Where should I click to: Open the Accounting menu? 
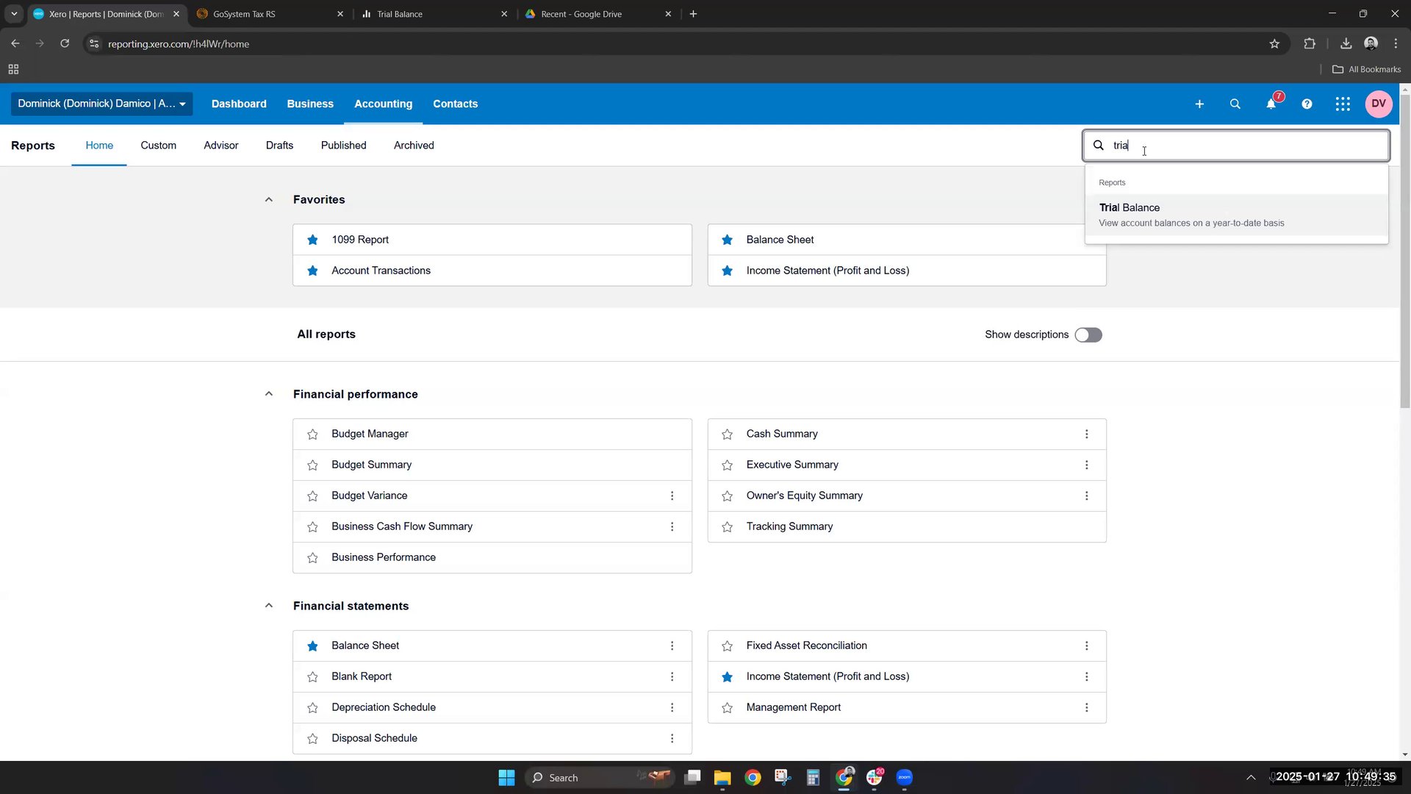tap(383, 104)
